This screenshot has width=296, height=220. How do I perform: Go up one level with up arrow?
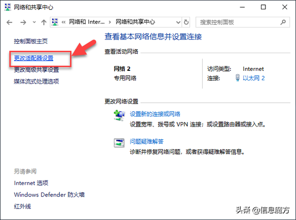tap(44, 23)
